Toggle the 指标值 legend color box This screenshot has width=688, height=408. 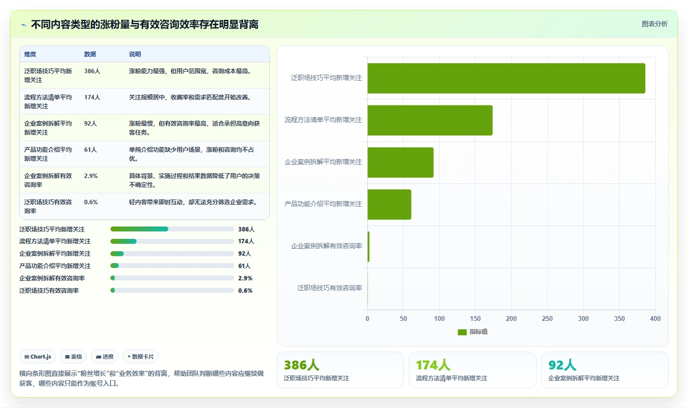tap(462, 332)
